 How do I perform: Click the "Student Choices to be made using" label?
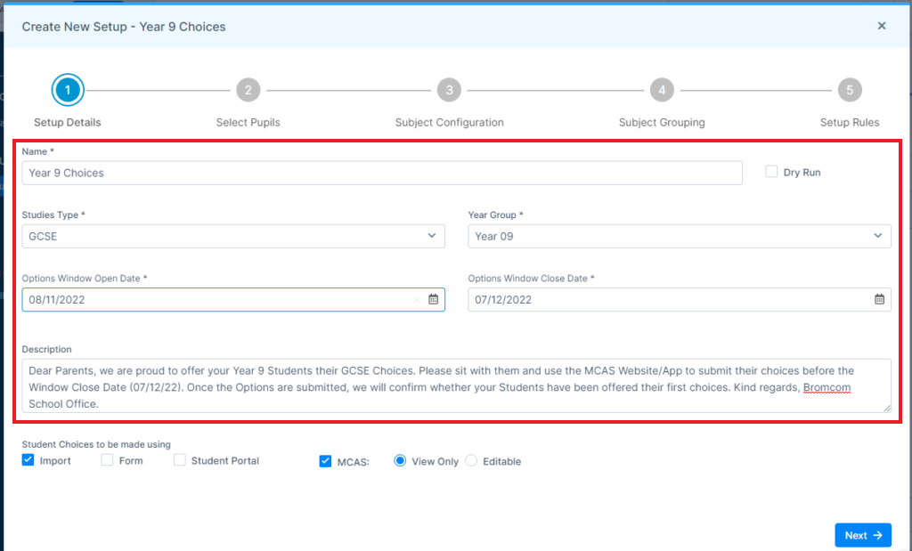pos(96,444)
